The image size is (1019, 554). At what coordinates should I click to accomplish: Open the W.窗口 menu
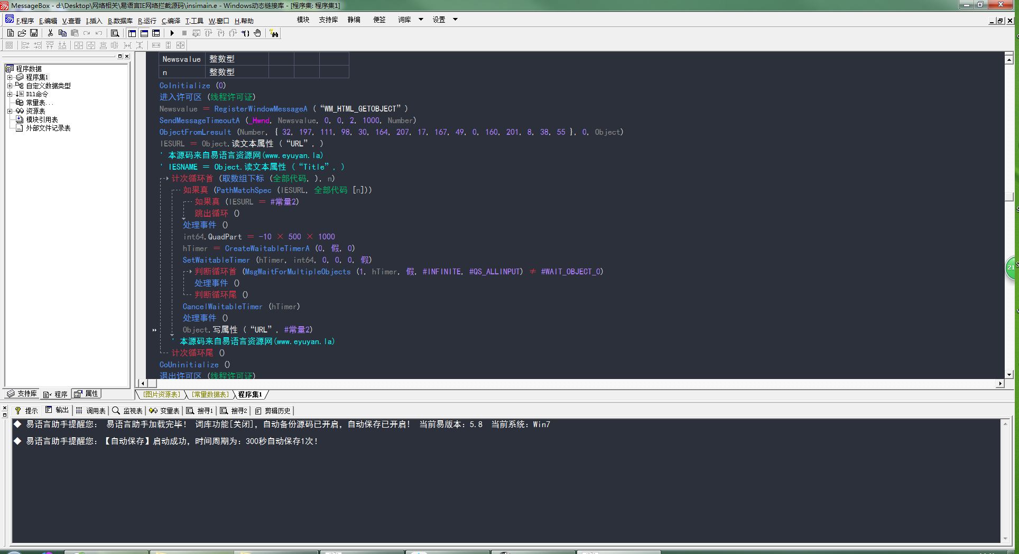coord(219,21)
